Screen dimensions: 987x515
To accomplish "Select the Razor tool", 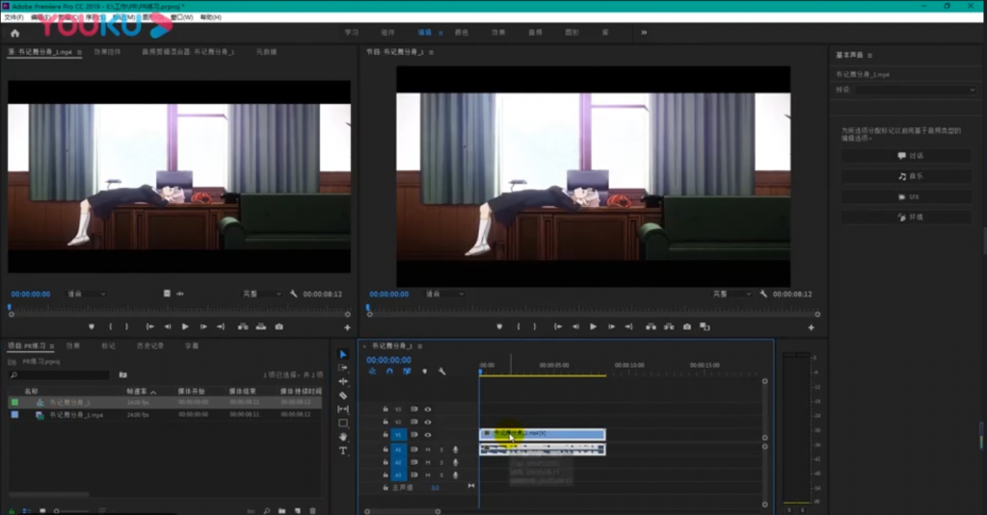I will click(343, 396).
